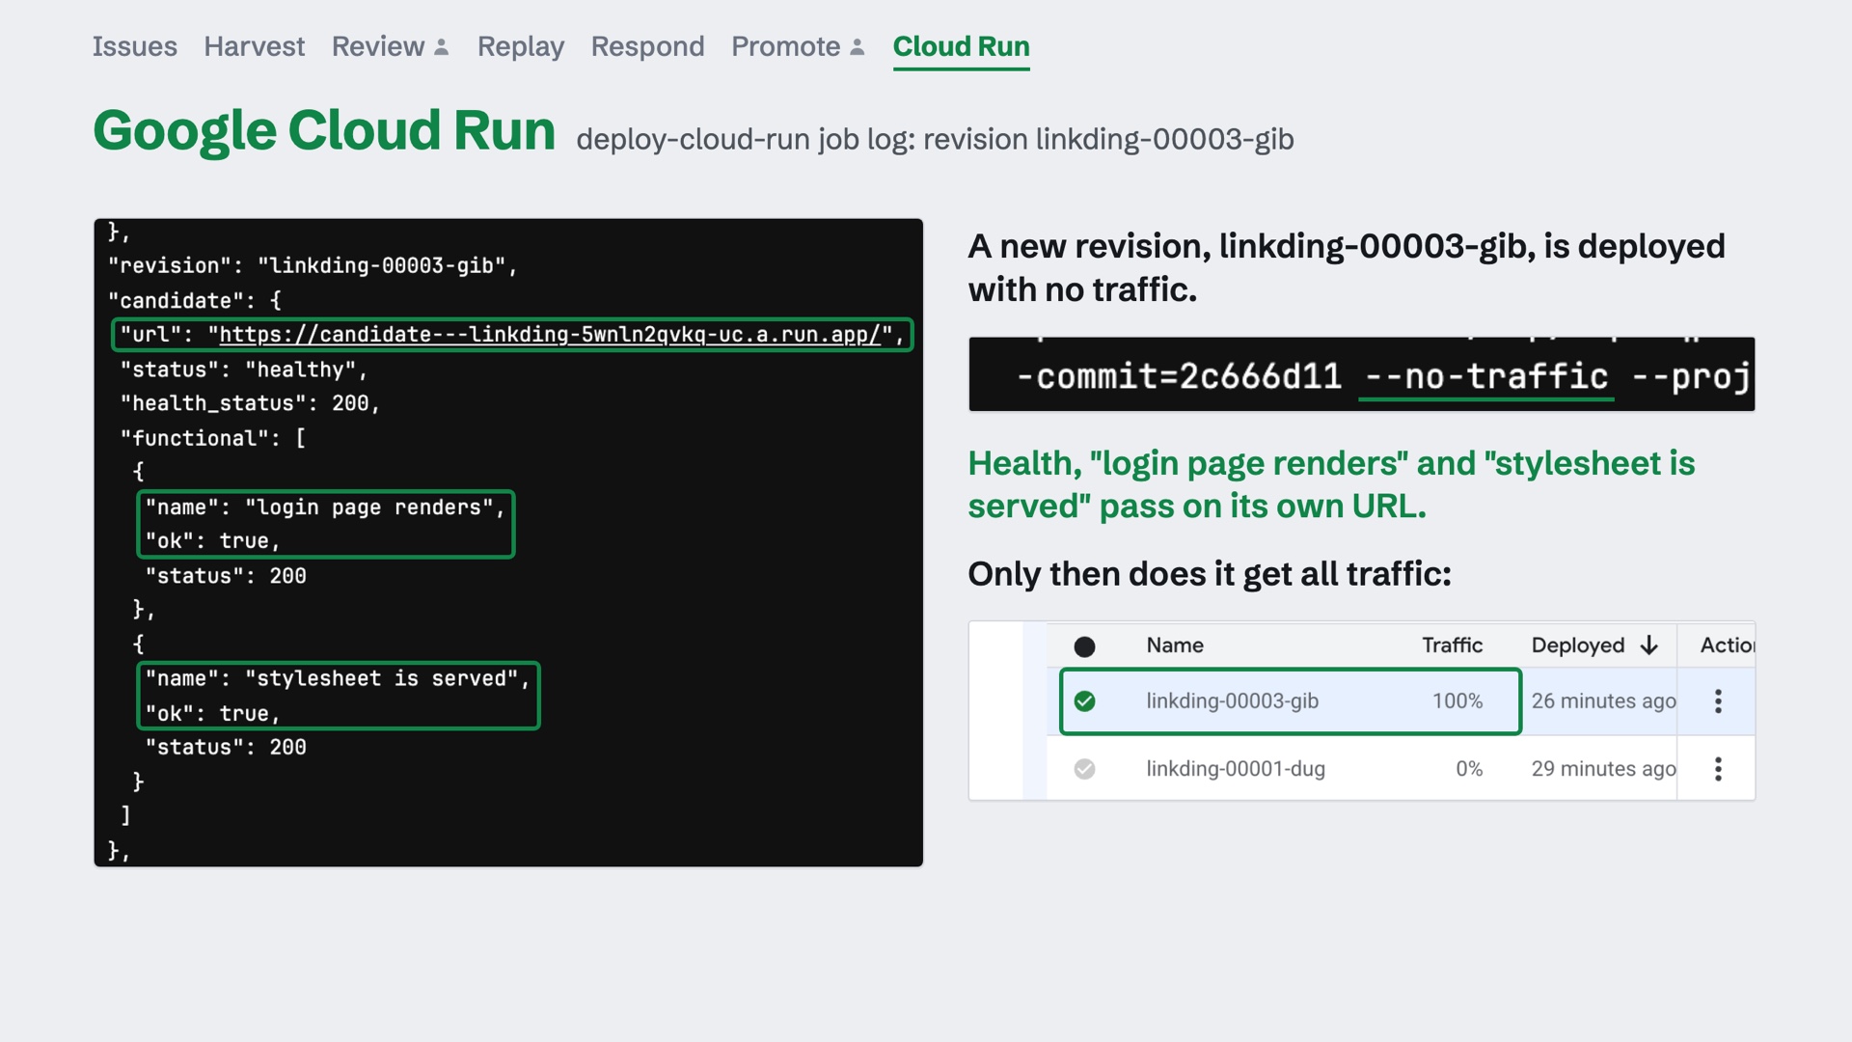Sort by the Deployed column arrow
This screenshot has height=1042, width=1852.
[1649, 645]
